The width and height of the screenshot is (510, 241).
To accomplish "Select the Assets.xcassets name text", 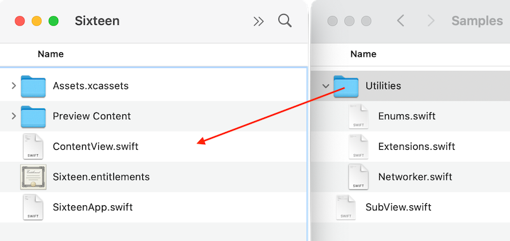I will (x=91, y=86).
